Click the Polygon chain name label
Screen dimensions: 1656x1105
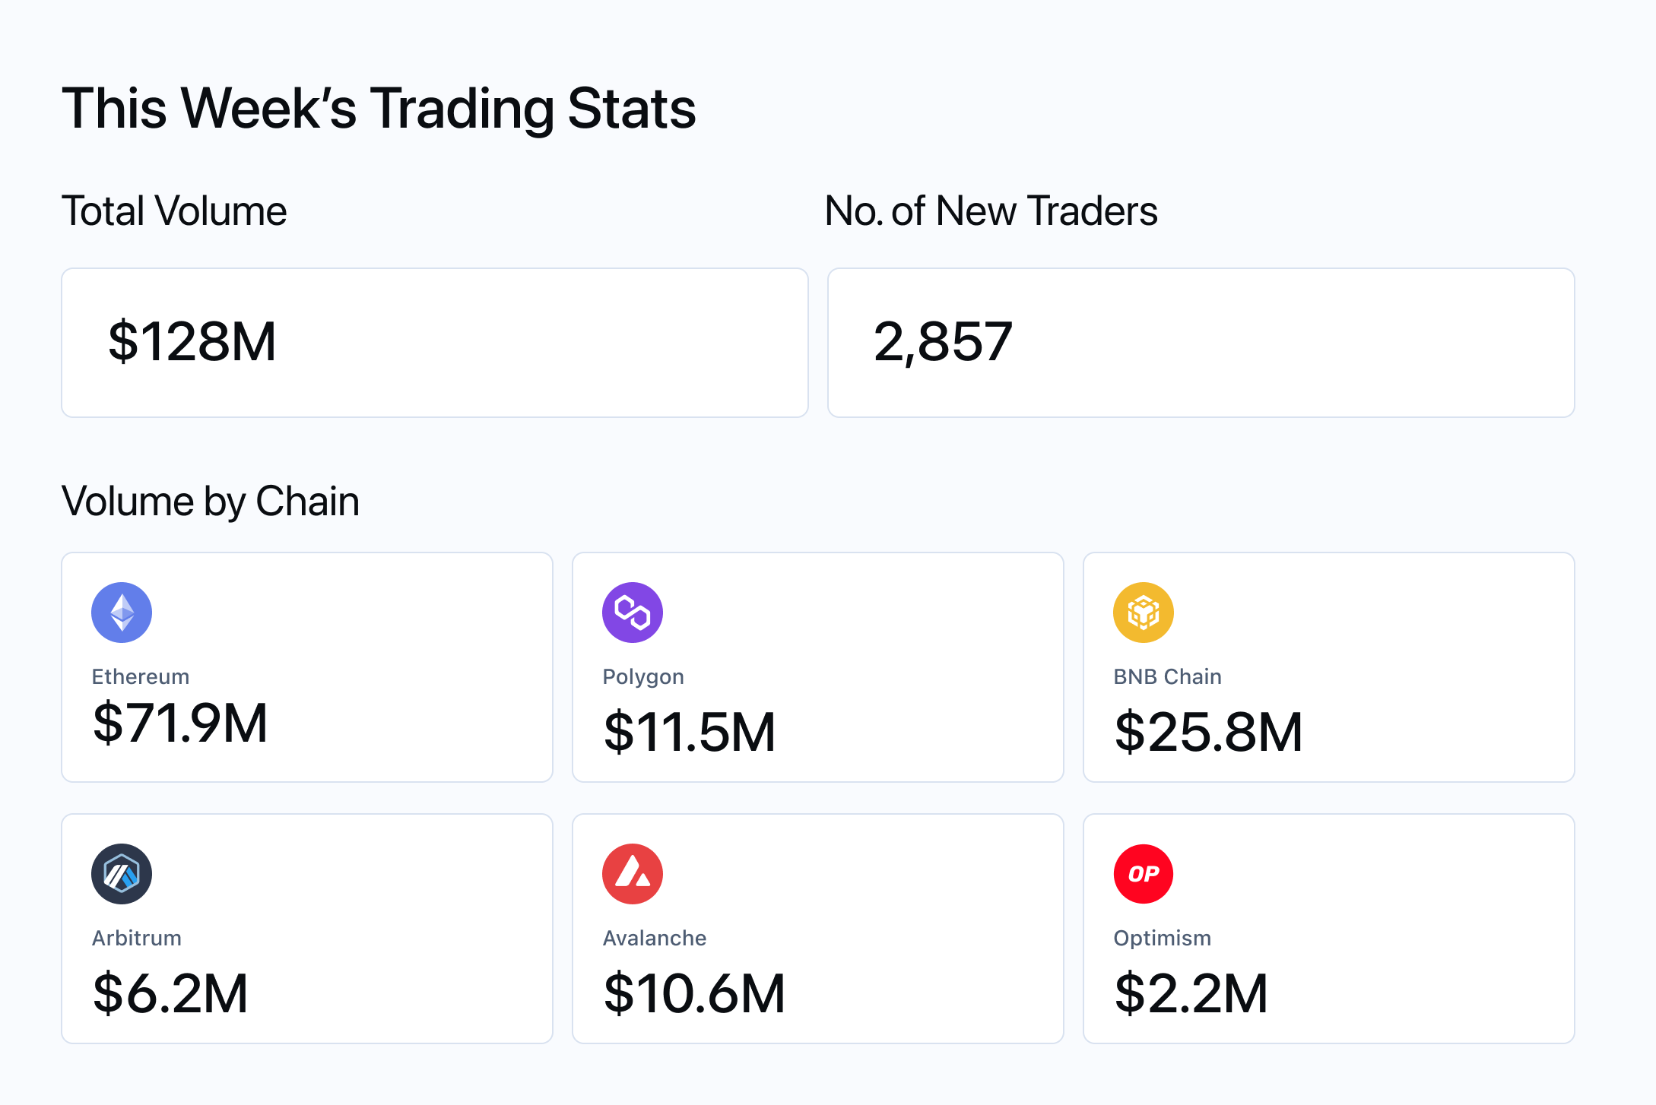pos(643,676)
